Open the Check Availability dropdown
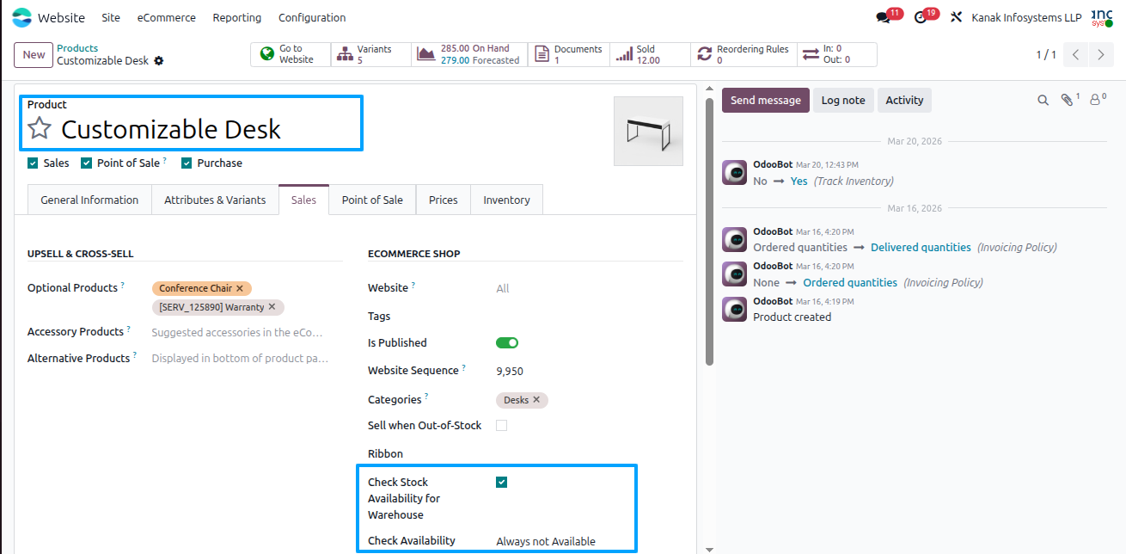 click(x=589, y=541)
